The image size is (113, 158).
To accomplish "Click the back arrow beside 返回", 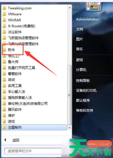I will click(5, 140).
